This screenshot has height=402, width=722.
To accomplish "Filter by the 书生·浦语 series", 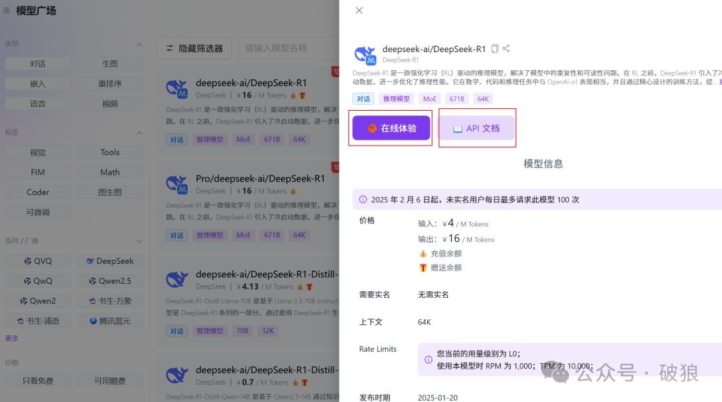I will click(x=37, y=321).
